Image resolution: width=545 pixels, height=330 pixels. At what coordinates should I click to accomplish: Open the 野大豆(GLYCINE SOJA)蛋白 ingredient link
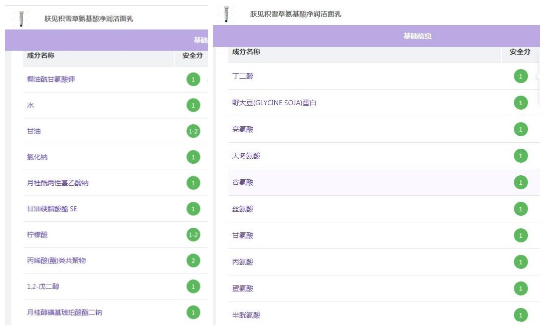(274, 103)
